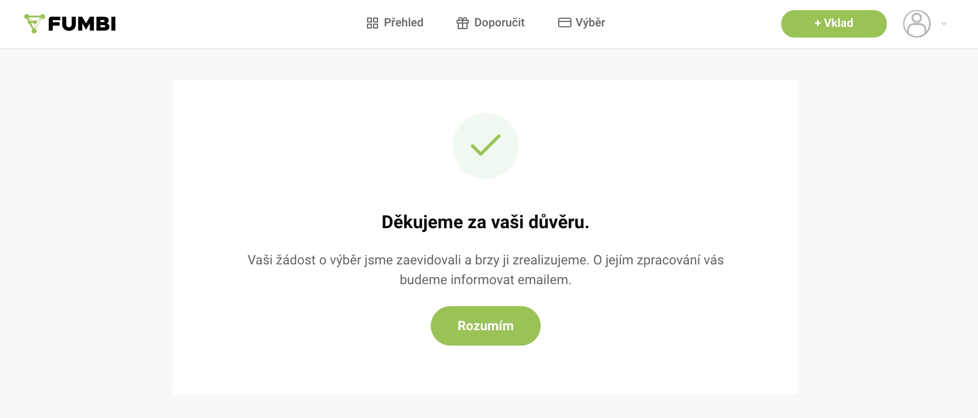
Task: Click the text line budeme informovat emailem
Action: point(486,280)
